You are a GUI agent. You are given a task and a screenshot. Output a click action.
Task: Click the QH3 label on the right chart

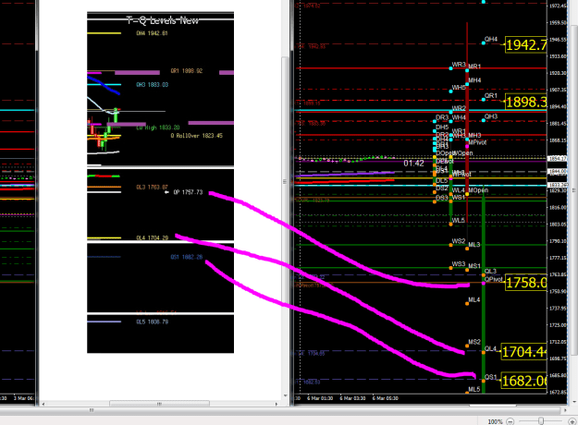491,116
